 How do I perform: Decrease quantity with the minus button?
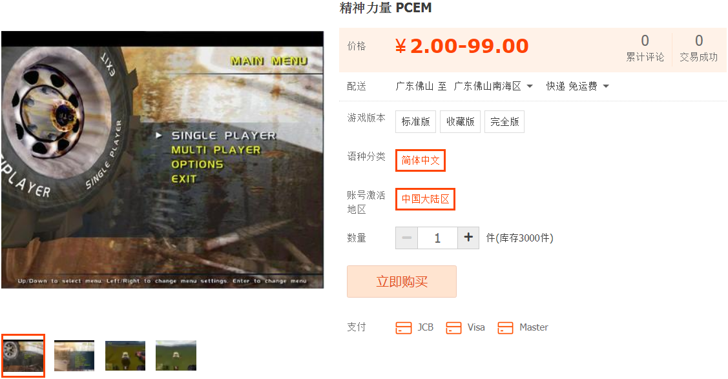407,238
